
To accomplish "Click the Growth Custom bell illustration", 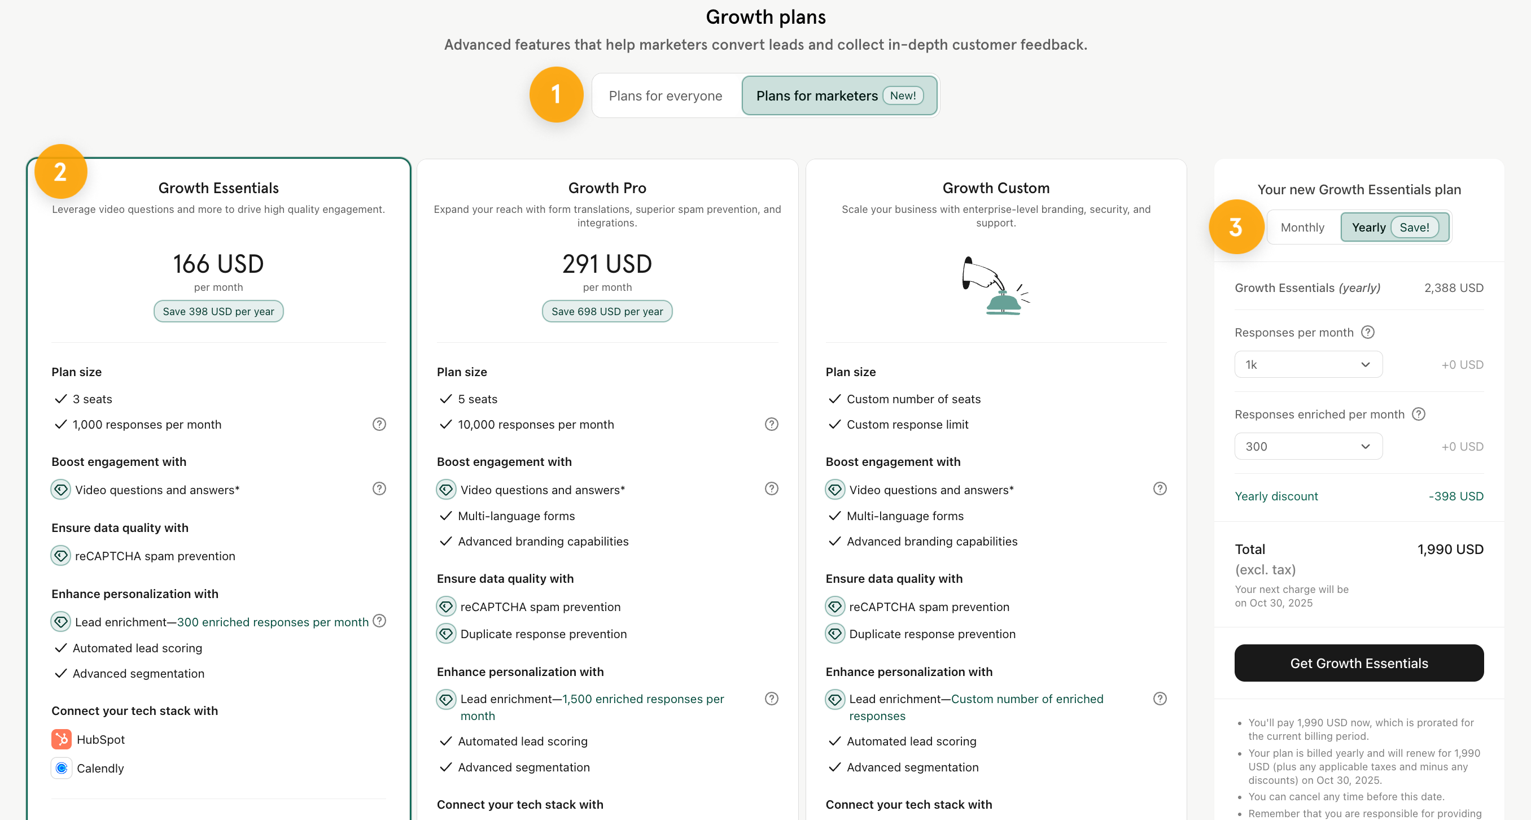I will pos(995,285).
